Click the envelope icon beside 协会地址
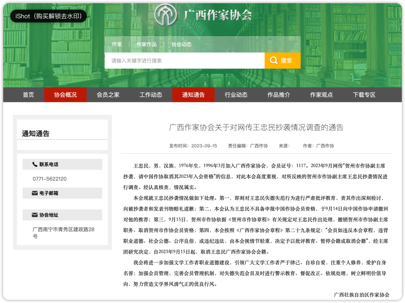Screen dimensions: 405x303 click(x=35, y=215)
